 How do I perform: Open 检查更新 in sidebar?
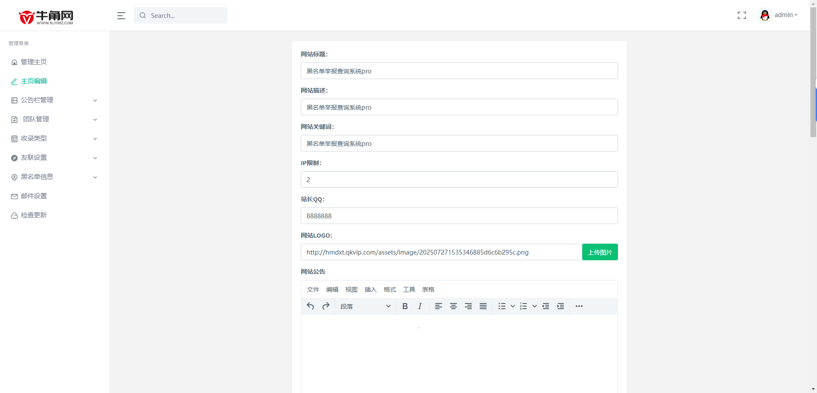[x=34, y=215]
